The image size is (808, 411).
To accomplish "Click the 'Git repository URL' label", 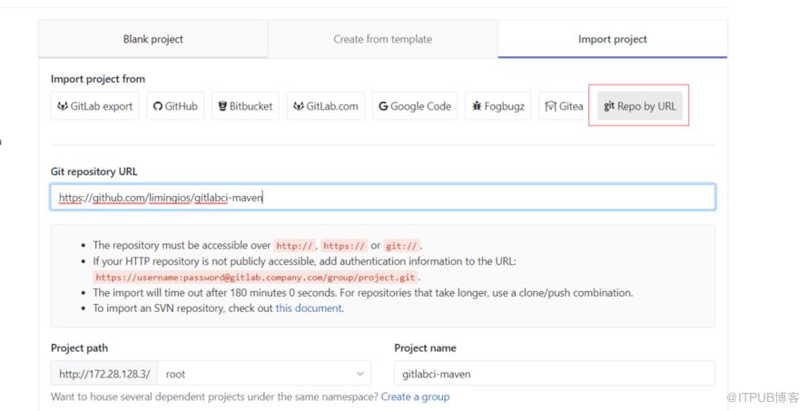I will [94, 171].
